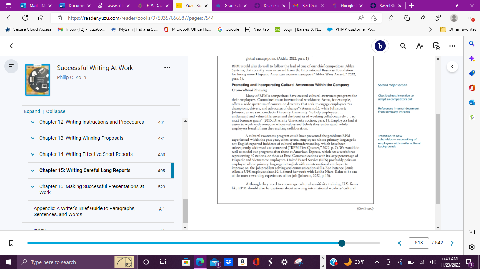Open the Edge profile avatar
480x269 pixels.
454,18
